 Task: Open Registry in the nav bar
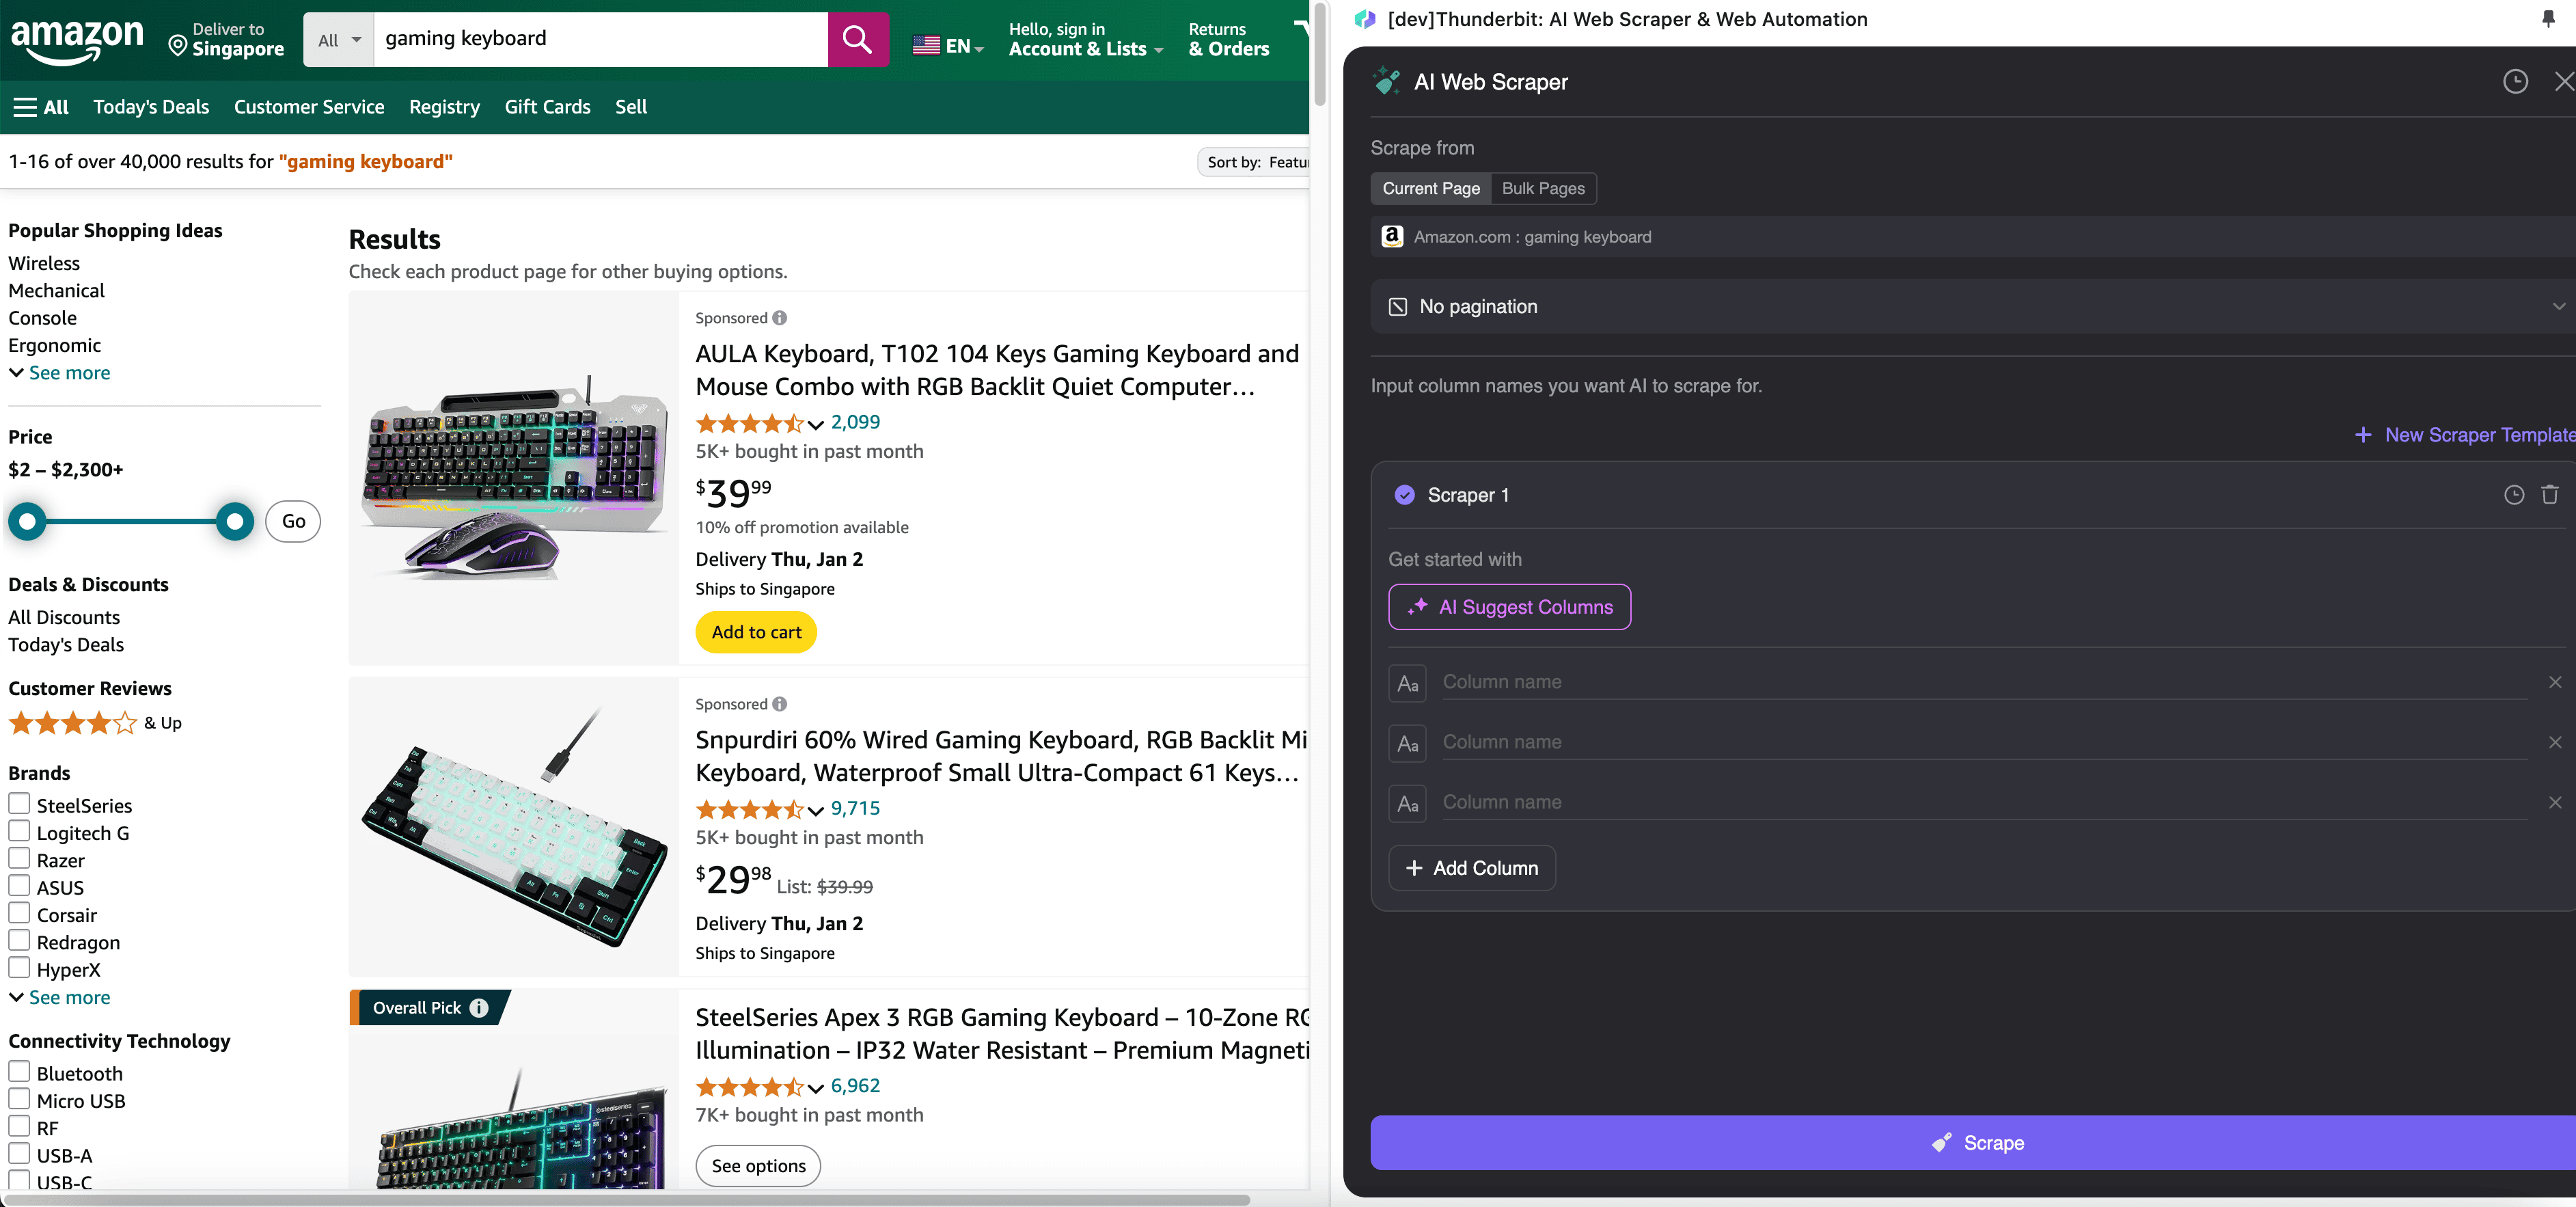tap(444, 107)
